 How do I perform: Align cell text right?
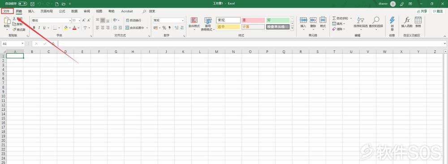108,28
